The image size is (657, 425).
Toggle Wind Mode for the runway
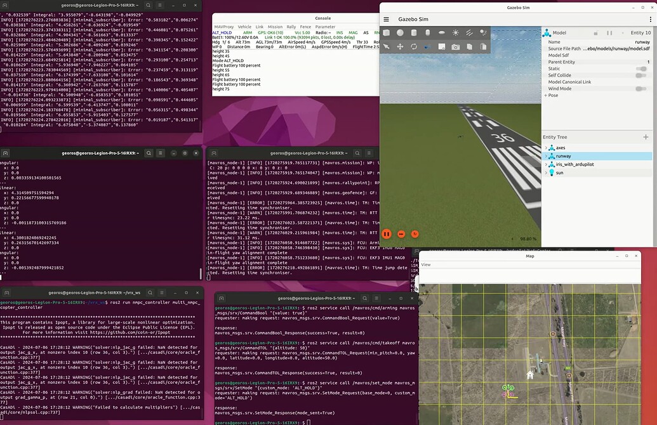pyautogui.click(x=641, y=88)
